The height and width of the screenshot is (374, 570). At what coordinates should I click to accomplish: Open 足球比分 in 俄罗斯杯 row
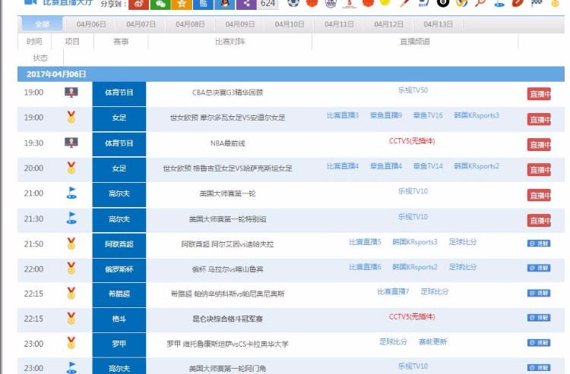pos(462,266)
